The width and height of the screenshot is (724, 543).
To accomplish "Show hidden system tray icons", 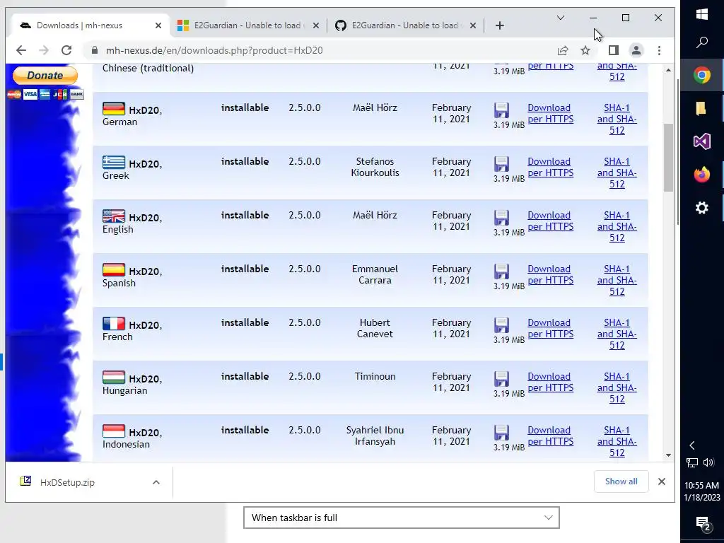I will coord(691,445).
